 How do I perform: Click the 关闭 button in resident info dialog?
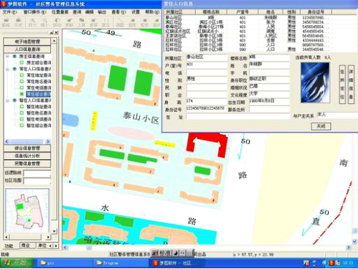(x=321, y=126)
